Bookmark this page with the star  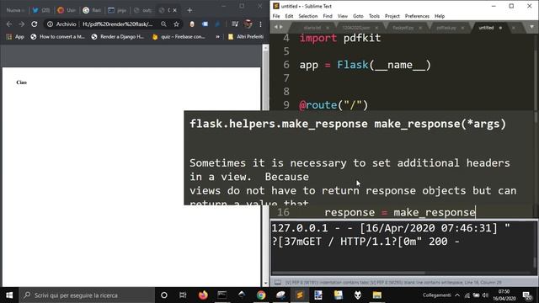pos(176,24)
